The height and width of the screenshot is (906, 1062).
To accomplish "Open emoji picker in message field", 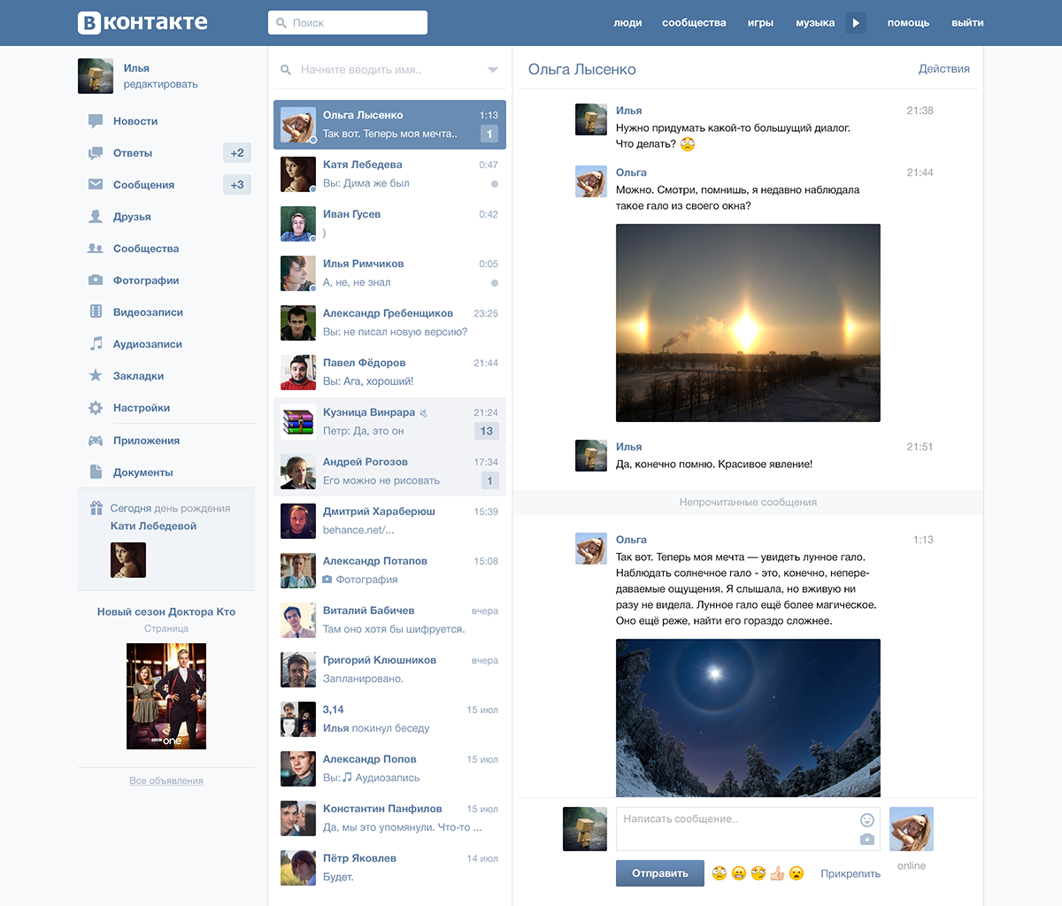I will pyautogui.click(x=867, y=819).
